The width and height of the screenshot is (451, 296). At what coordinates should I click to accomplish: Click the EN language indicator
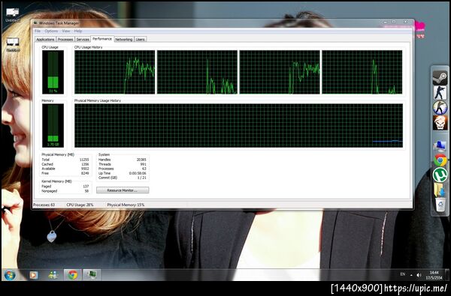[x=403, y=274]
